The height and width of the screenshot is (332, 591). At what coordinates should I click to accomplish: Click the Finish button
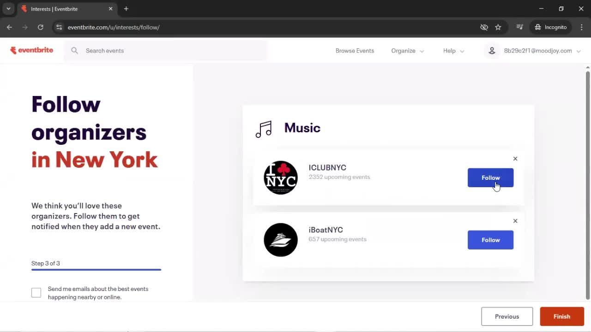[x=562, y=316]
